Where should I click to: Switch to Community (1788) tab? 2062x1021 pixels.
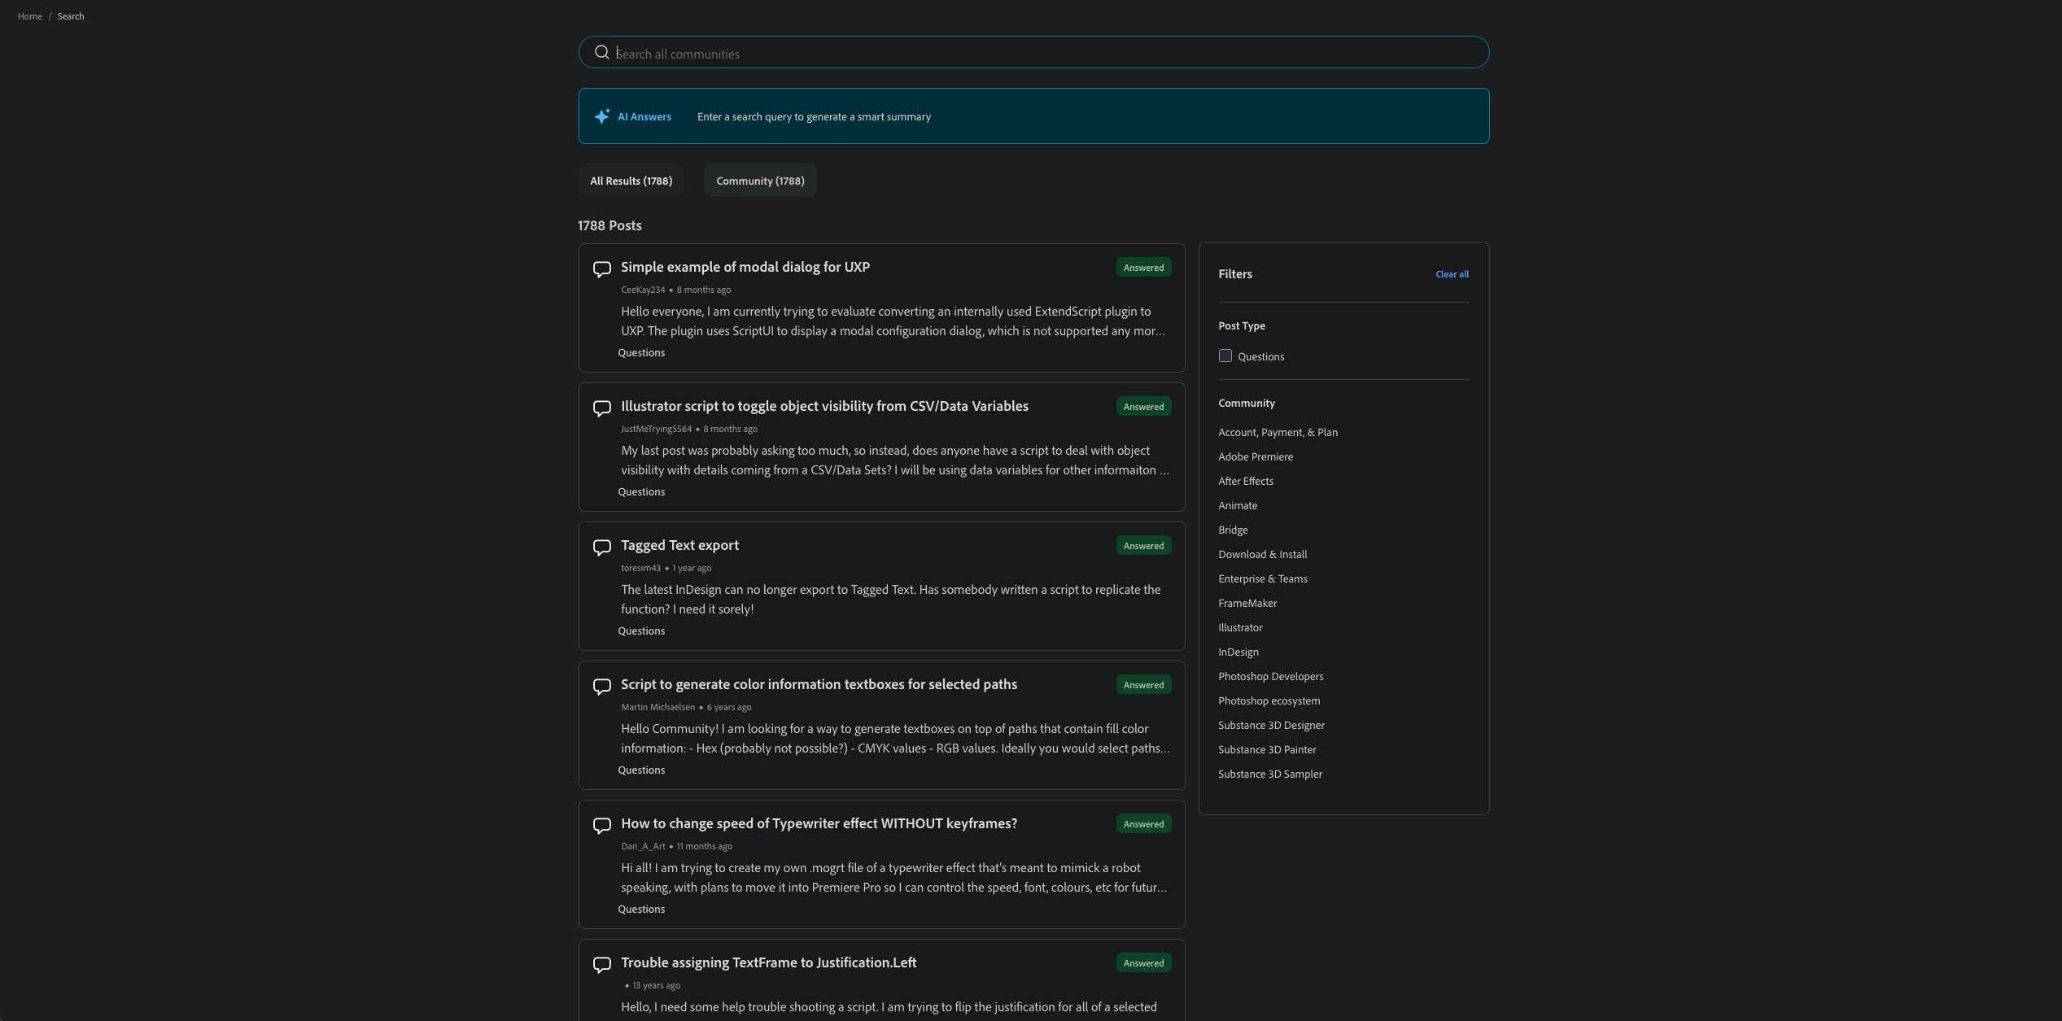point(759,181)
